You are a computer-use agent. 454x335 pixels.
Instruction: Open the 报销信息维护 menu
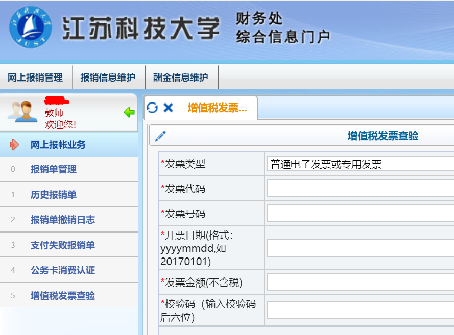[x=108, y=78]
